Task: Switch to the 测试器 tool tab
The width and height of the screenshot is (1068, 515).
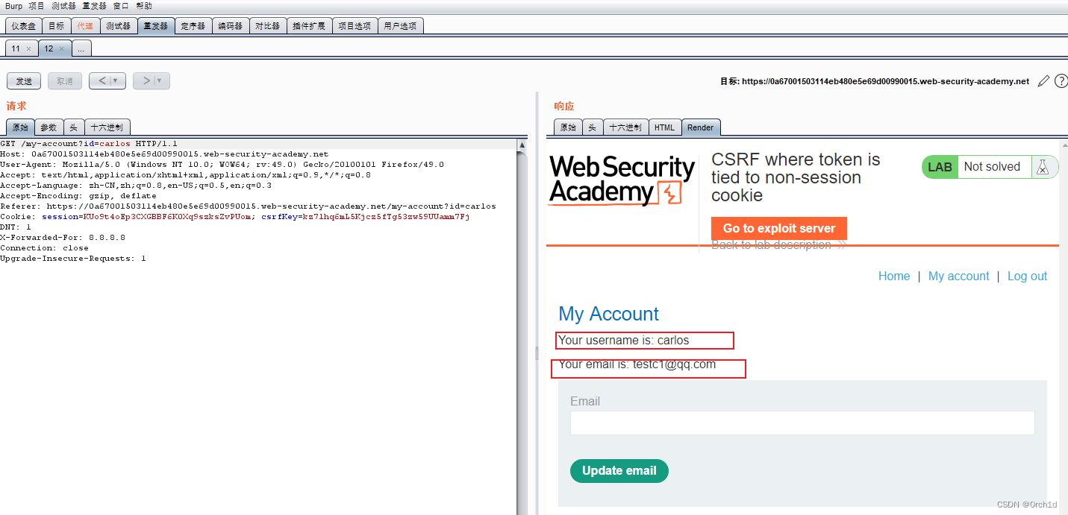Action: (118, 26)
